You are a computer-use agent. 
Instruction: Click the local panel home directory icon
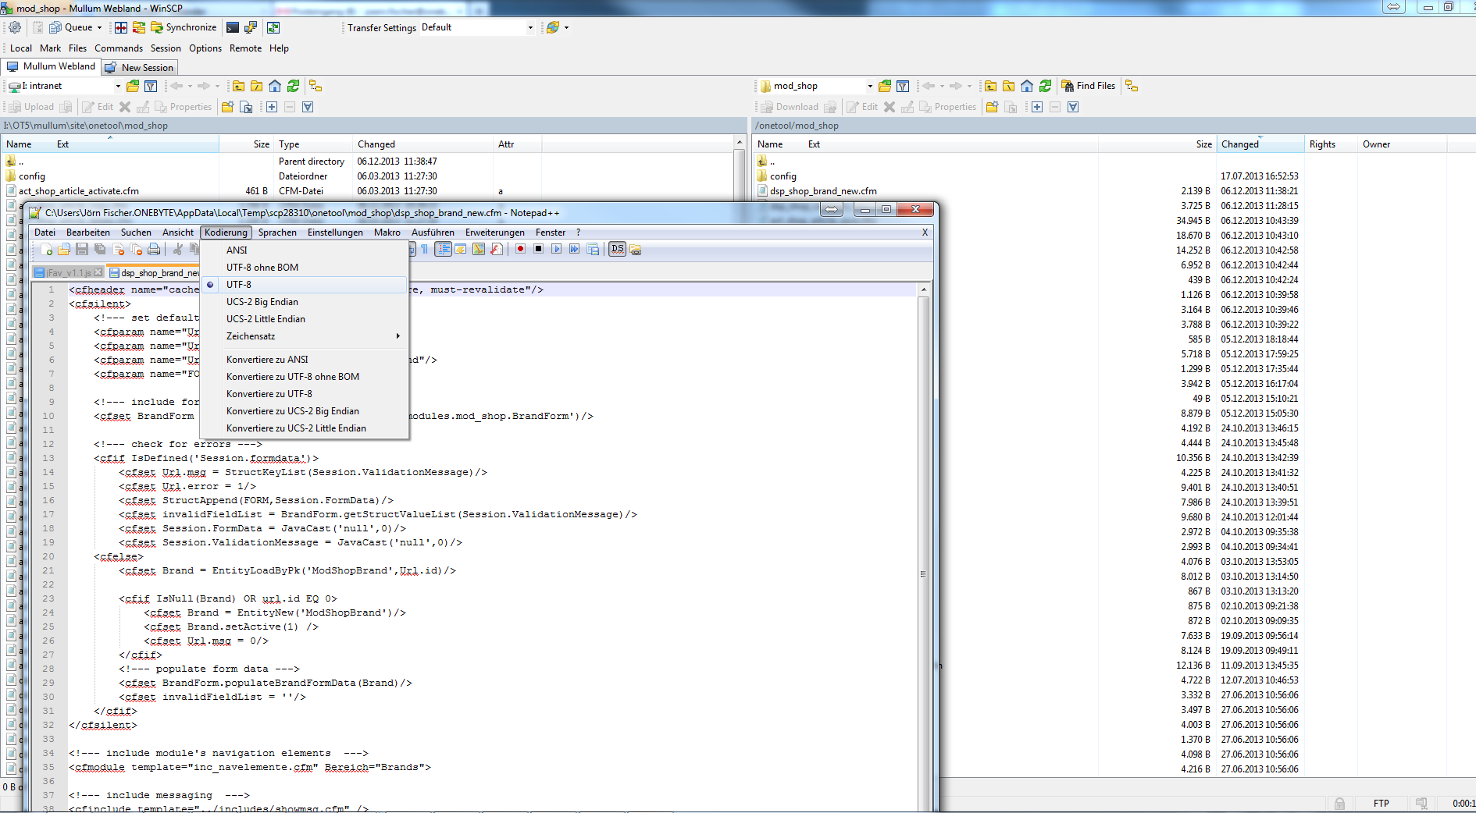275,86
